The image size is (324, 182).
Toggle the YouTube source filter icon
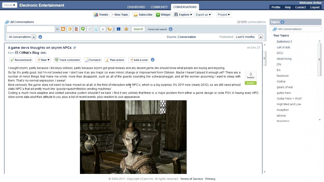[76, 29]
